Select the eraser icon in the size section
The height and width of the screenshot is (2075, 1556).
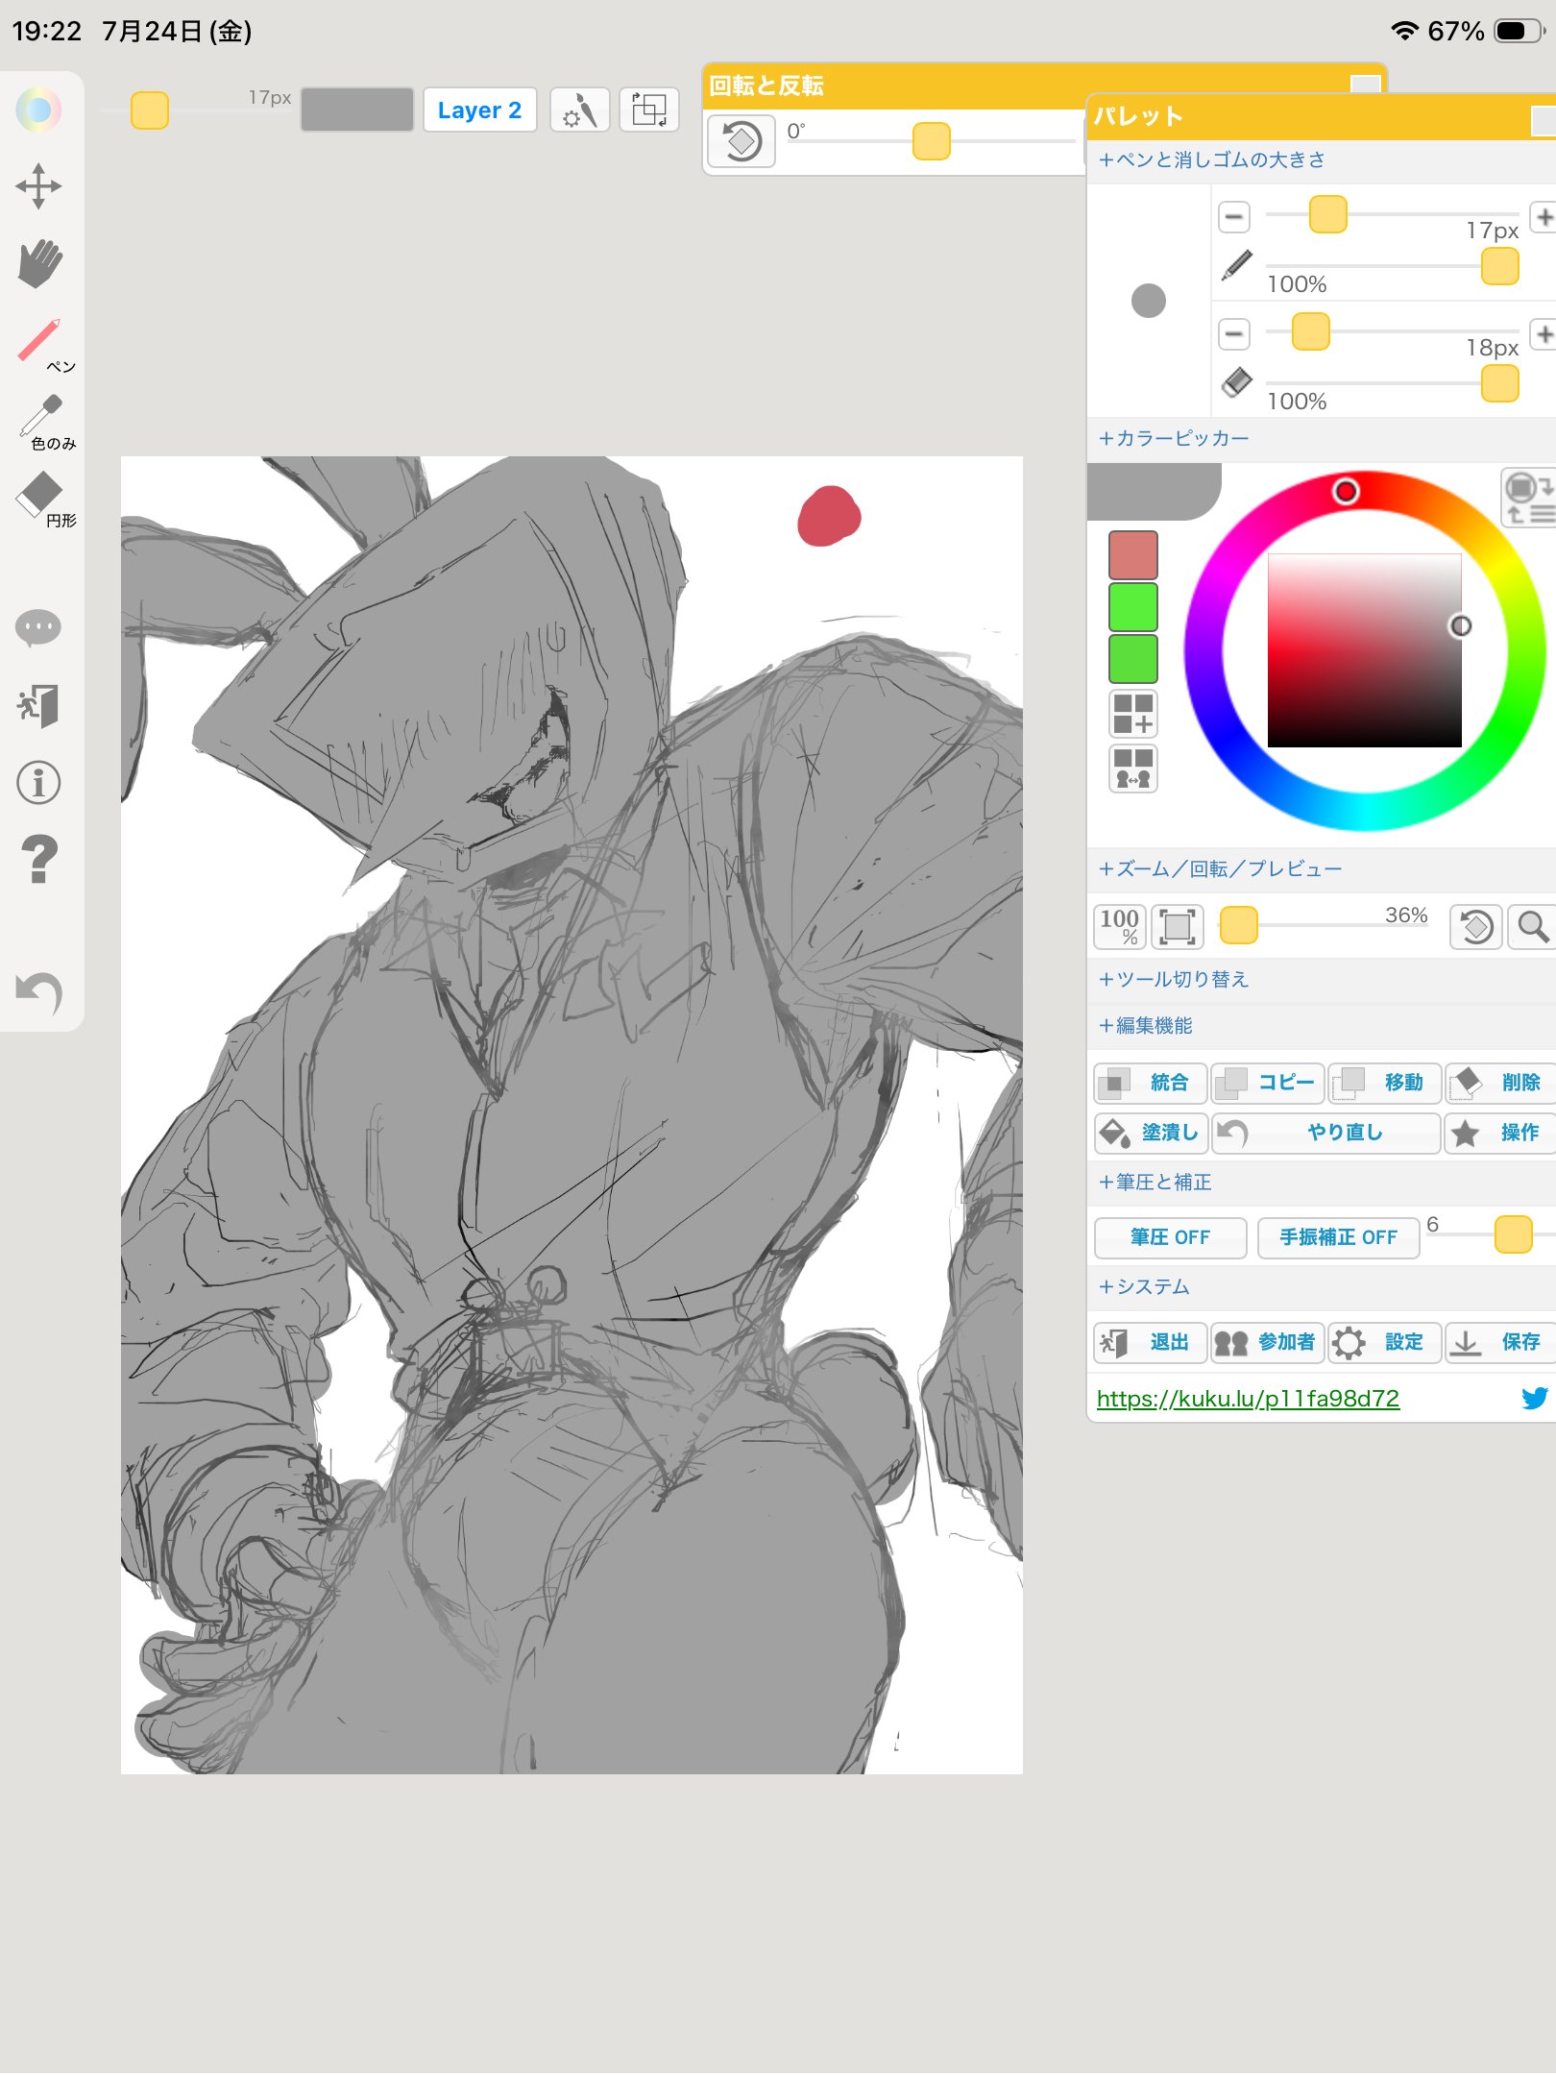pyautogui.click(x=1237, y=382)
